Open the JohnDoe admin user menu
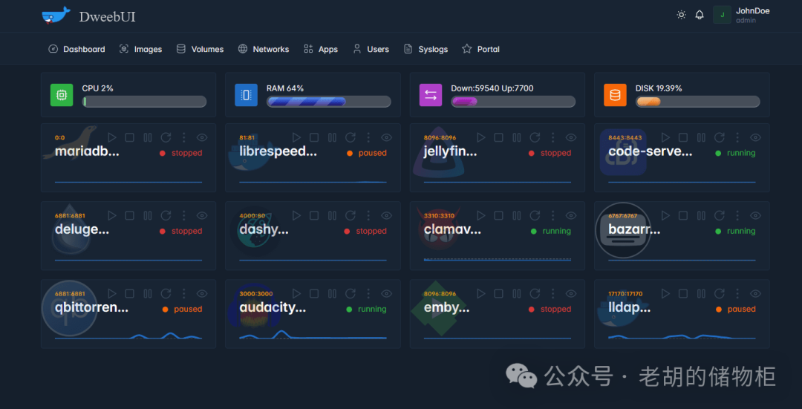The image size is (802, 409). (x=742, y=15)
